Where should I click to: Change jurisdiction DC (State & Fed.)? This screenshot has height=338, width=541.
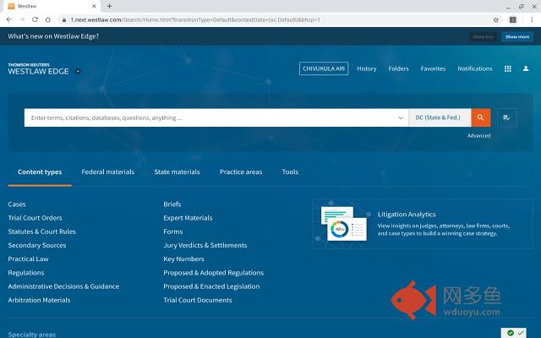pos(440,117)
